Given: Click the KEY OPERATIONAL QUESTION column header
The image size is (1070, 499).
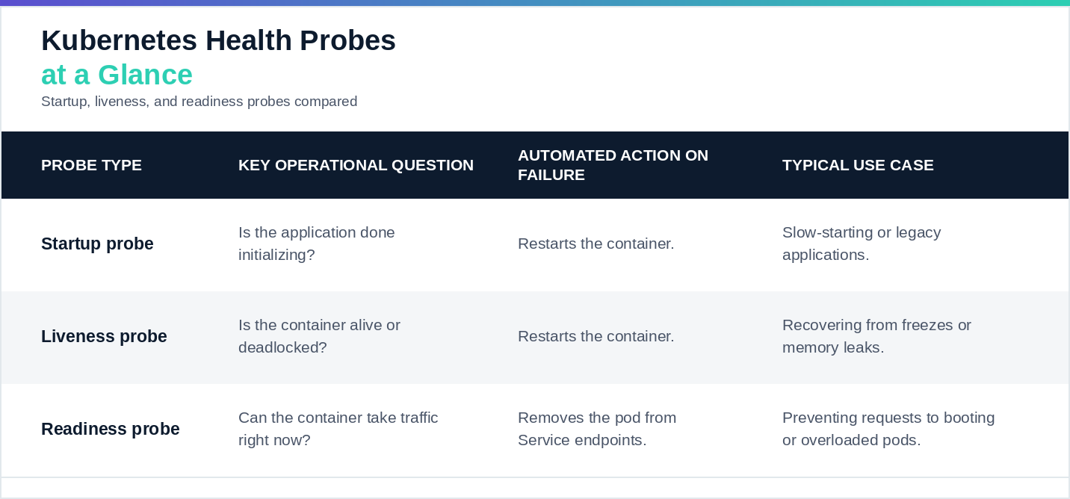Looking at the screenshot, I should 356,165.
